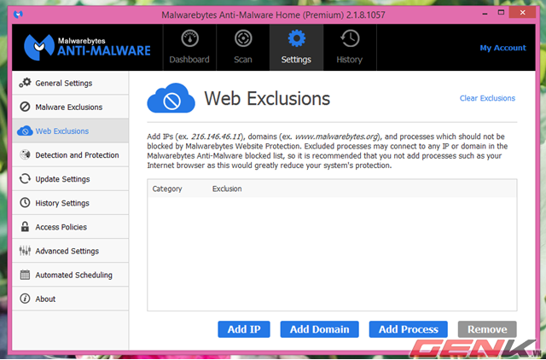Screen dimensions: 546x360
Task: Click the Scan target icon
Action: coord(243,38)
